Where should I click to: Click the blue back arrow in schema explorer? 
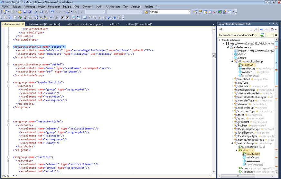[261, 29]
